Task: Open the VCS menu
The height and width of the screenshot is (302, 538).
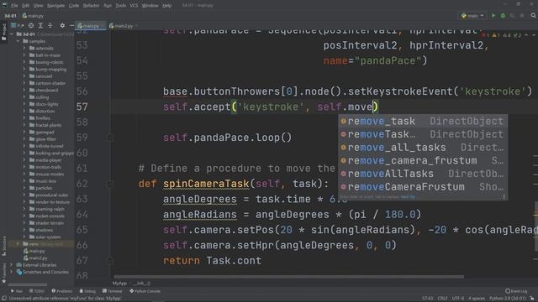Action: tap(134, 6)
